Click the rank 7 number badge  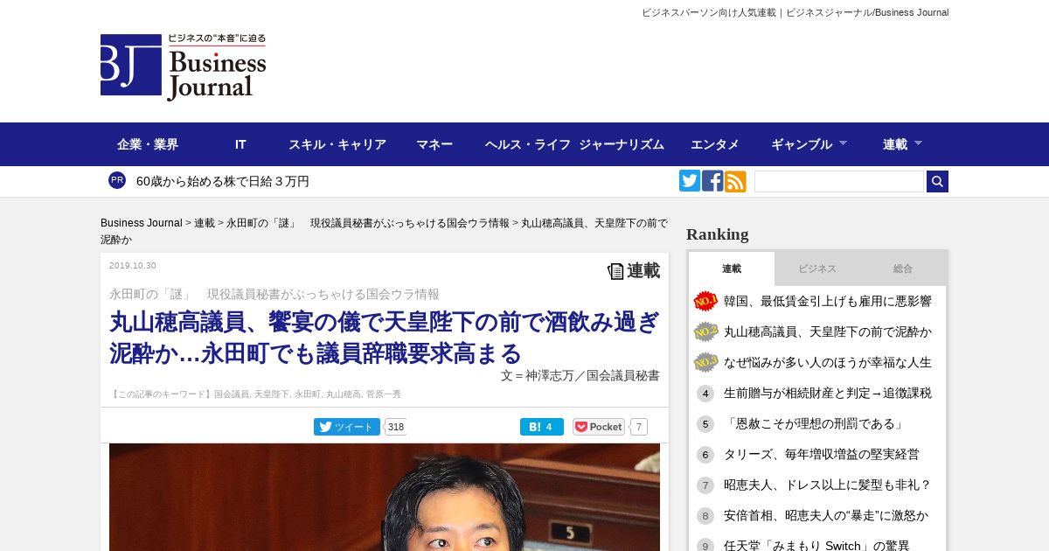pos(705,485)
